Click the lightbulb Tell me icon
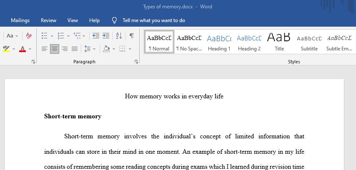This screenshot has width=356, height=170. coord(114,20)
